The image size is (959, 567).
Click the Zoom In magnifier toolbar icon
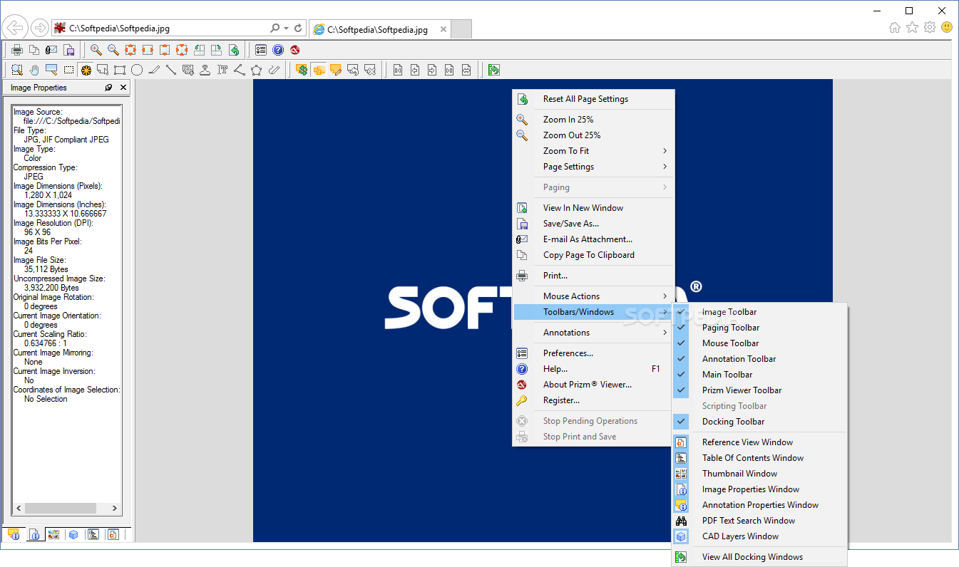pyautogui.click(x=96, y=50)
